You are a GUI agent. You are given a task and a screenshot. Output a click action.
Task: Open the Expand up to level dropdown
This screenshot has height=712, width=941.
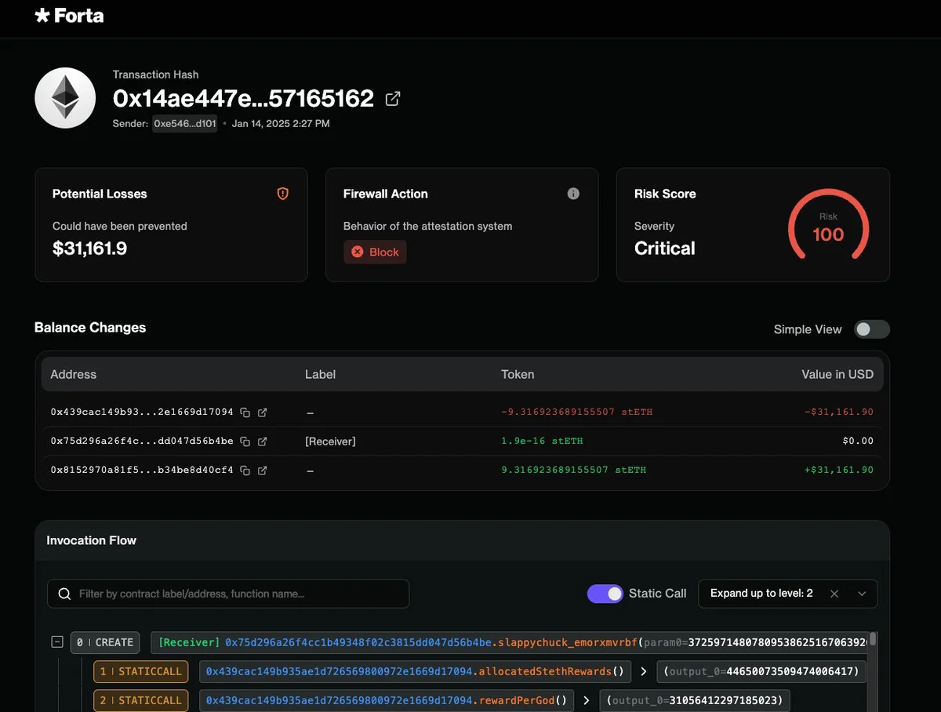(x=862, y=594)
